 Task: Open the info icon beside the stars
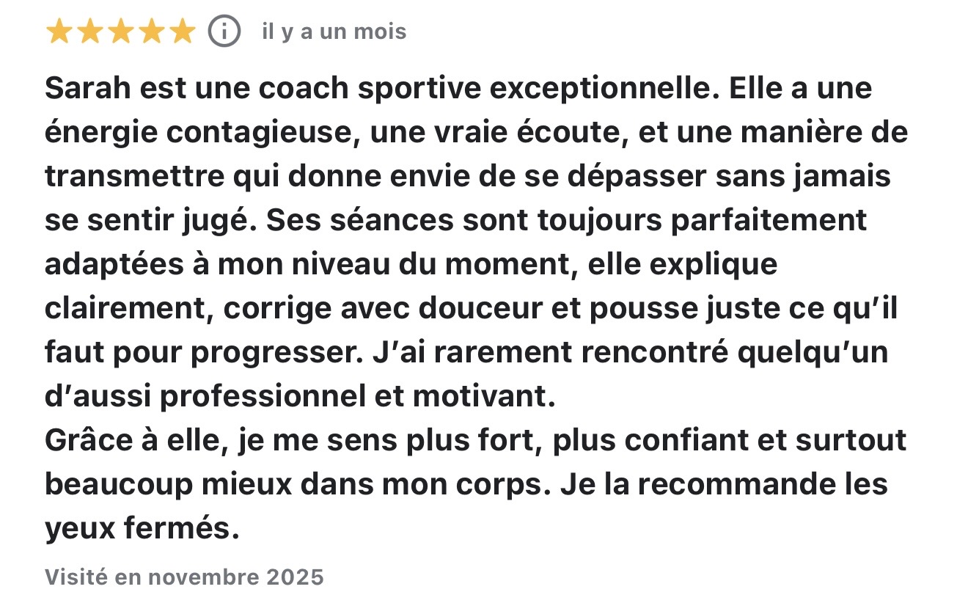[224, 32]
